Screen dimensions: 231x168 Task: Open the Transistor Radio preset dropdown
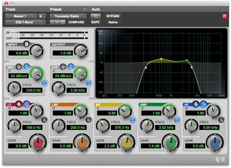click(x=68, y=16)
